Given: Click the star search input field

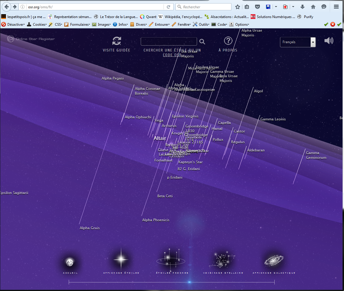Looking at the screenshot, I should click(x=169, y=41).
